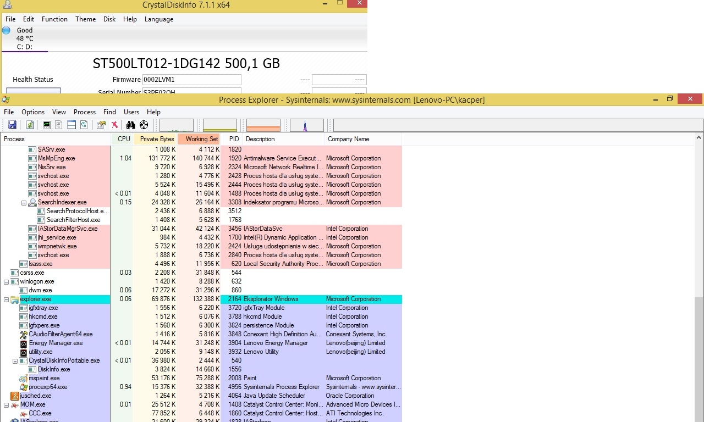Screen dimensions: 704x422
Task: Open Process Explorer Options menu
Action: (x=33, y=112)
